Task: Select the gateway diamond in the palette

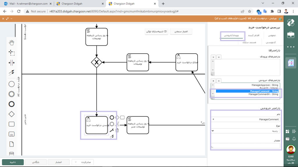Action: [x=12, y=114]
